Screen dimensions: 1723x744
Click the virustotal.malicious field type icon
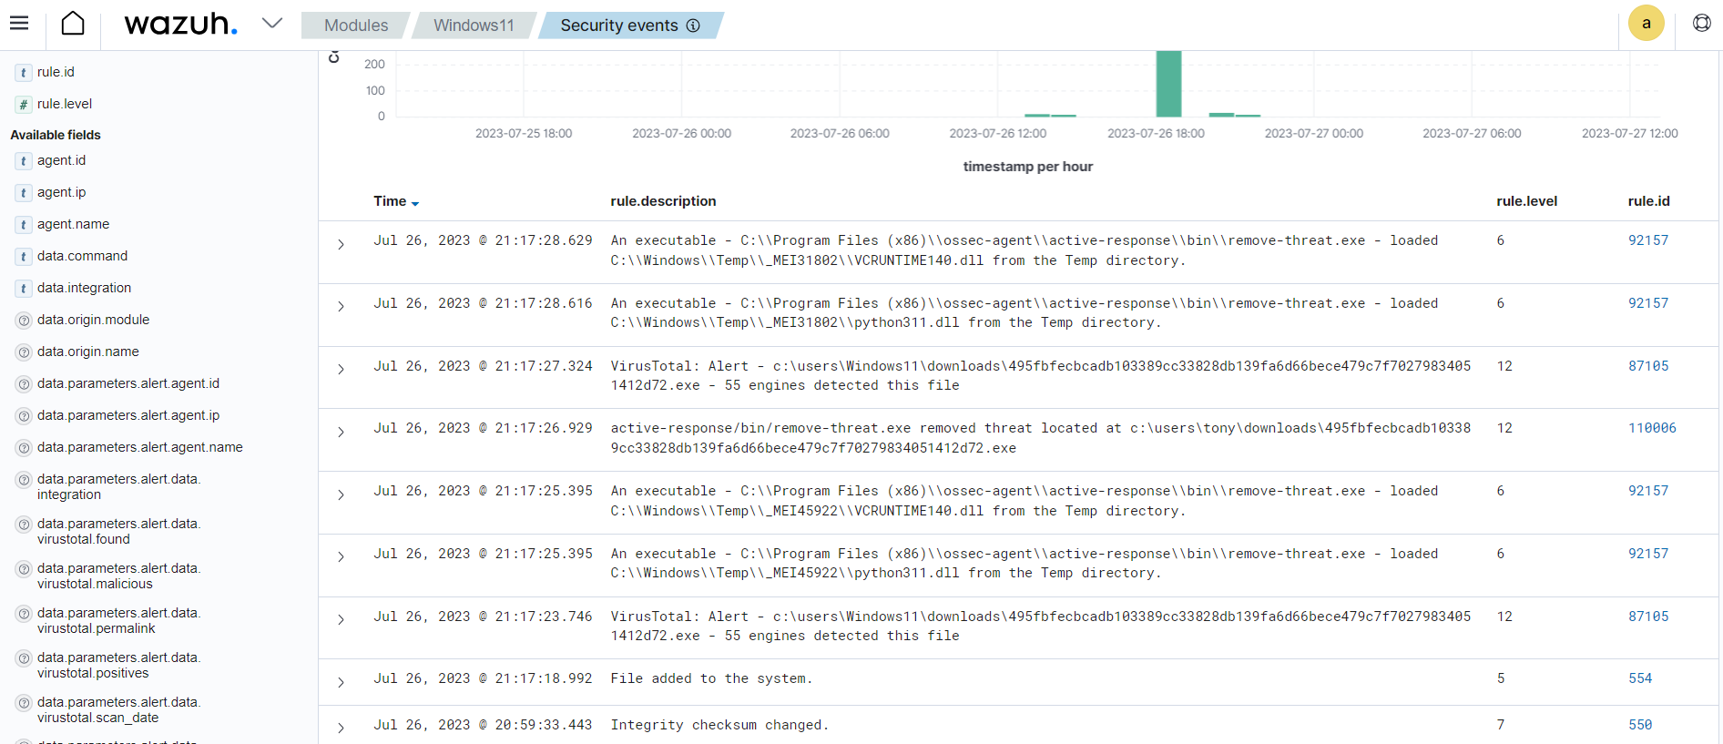tap(24, 569)
